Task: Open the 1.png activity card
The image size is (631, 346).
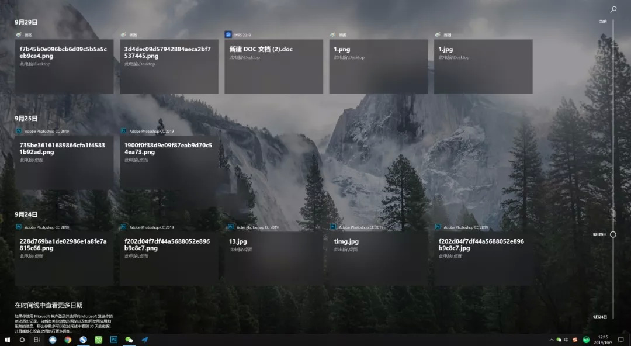Action: pyautogui.click(x=378, y=67)
